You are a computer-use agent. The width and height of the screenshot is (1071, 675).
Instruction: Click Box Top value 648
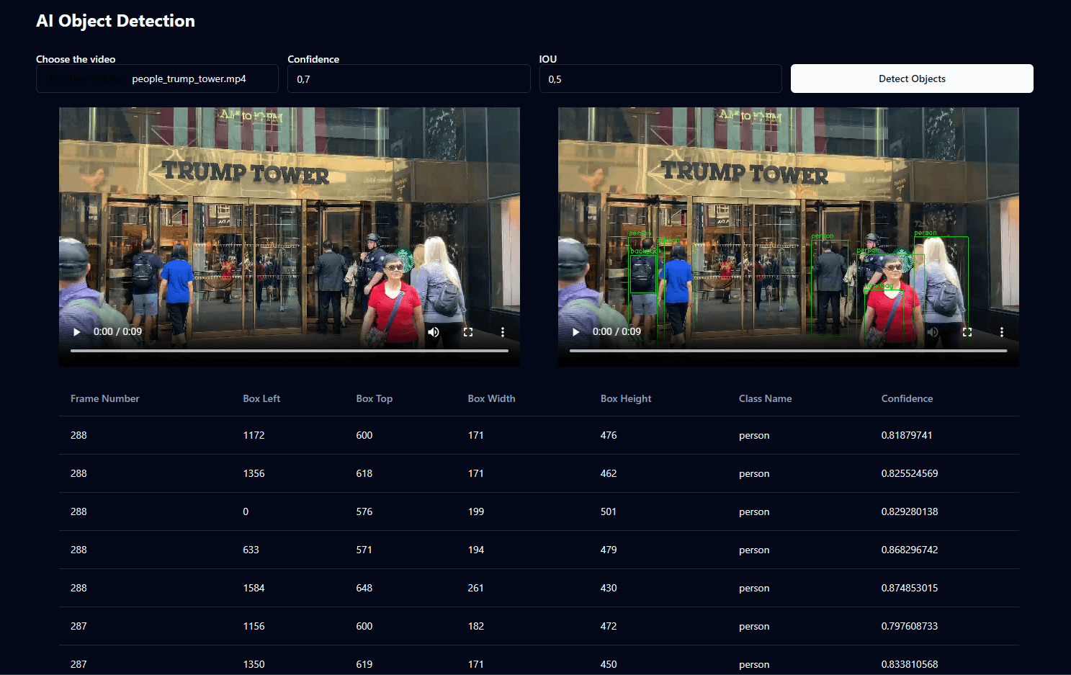pyautogui.click(x=364, y=588)
